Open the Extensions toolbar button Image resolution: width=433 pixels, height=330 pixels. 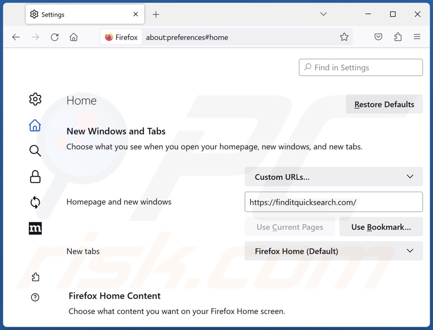coord(398,37)
